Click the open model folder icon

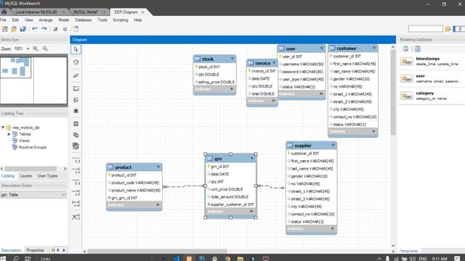pyautogui.click(x=14, y=29)
